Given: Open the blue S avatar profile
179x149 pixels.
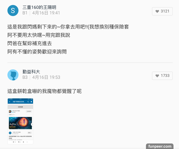Looking at the screenshot, I should (13, 11).
